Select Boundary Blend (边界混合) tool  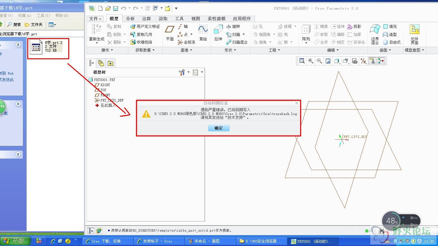tap(375, 34)
